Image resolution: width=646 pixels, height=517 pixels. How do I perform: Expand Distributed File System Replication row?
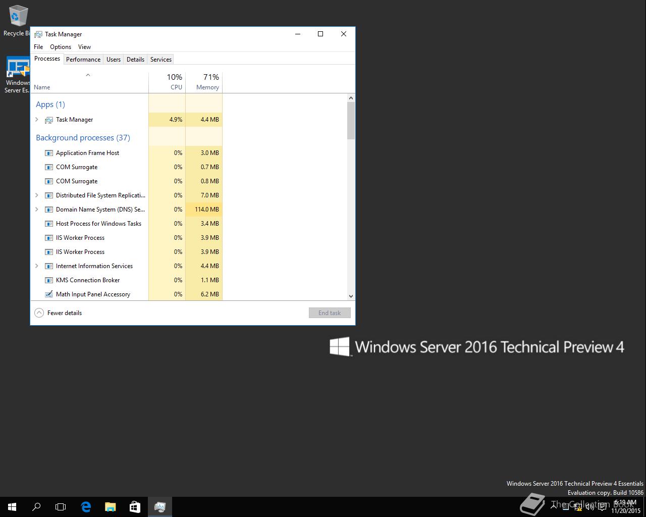(37, 195)
